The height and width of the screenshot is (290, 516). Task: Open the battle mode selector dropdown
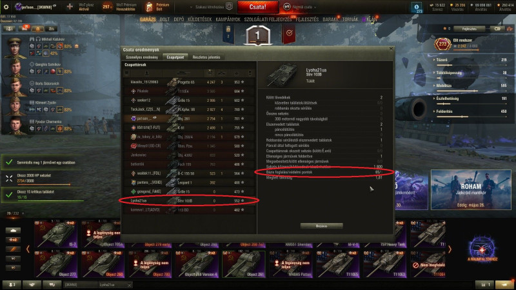pos(300,7)
